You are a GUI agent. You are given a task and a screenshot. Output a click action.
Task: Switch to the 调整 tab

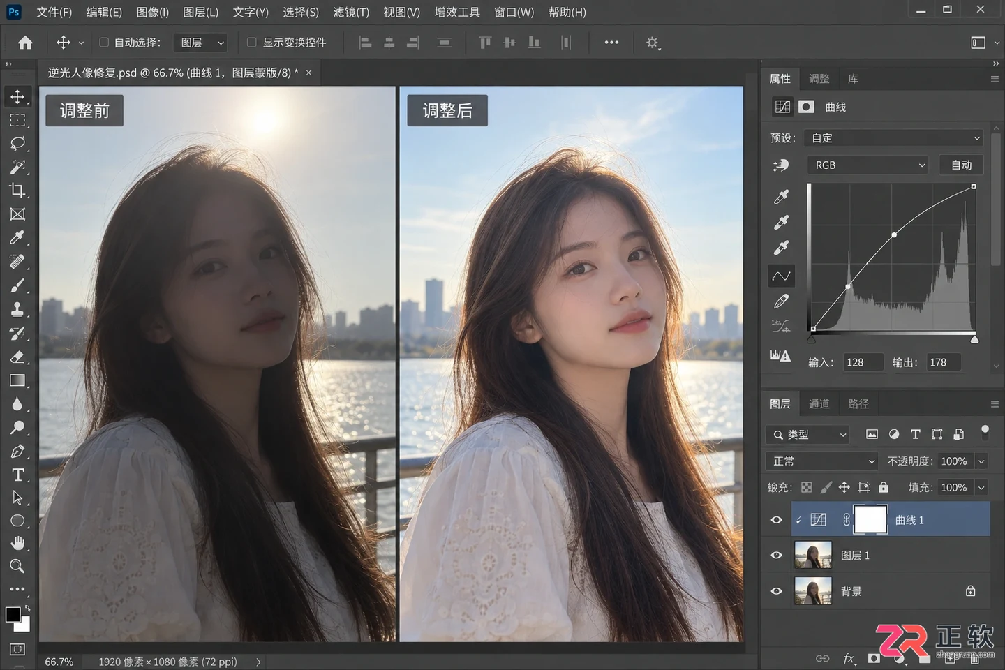(819, 79)
